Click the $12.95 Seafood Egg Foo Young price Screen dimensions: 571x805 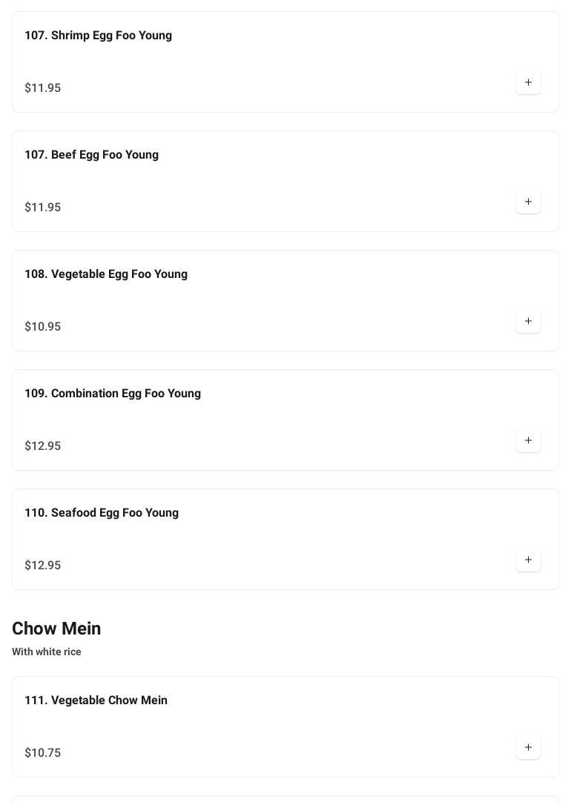click(43, 566)
